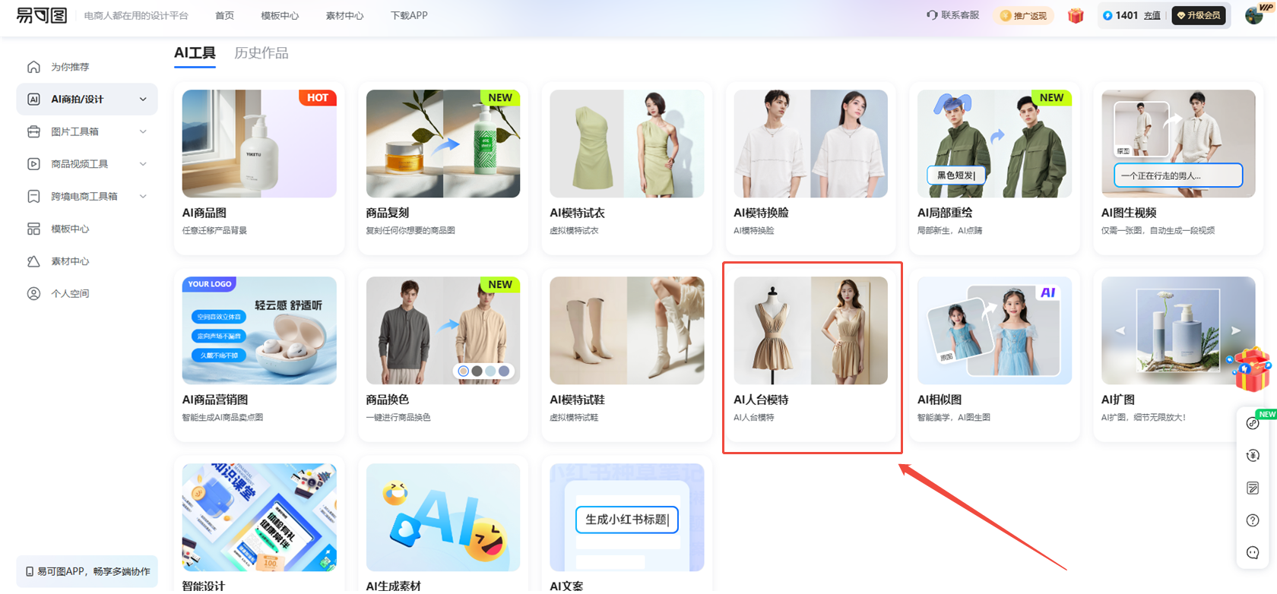Viewport: 1277px width, 594px height.
Task: Click the 图片工具箱 toolbox icon
Action: pyautogui.click(x=33, y=131)
